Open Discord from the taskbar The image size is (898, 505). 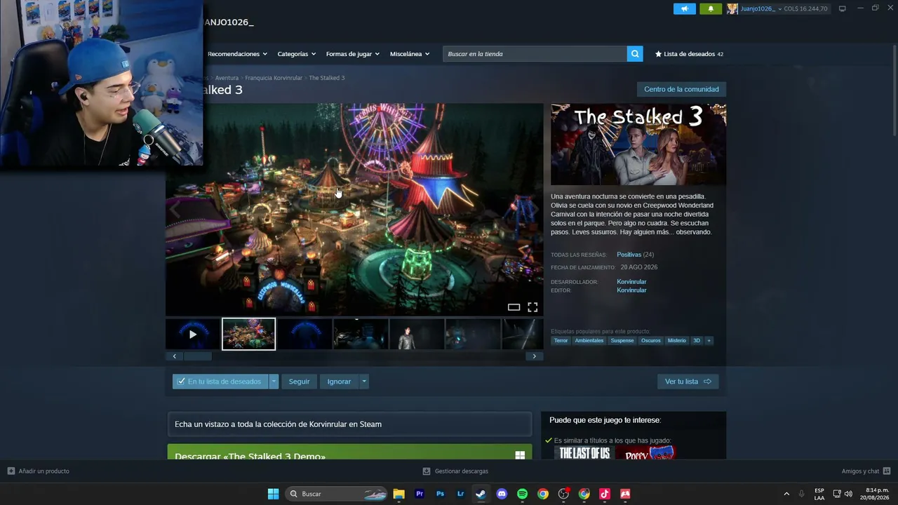502,494
